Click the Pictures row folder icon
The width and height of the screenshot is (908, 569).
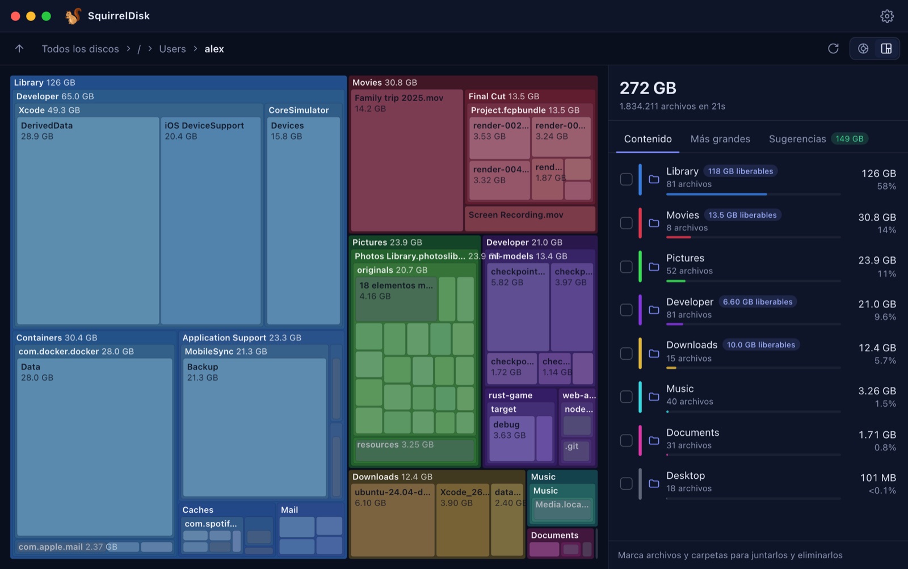(x=654, y=267)
